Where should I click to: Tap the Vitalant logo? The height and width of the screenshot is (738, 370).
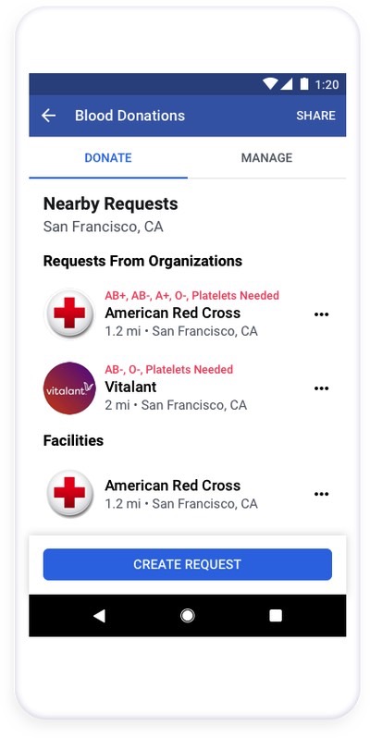(x=69, y=388)
